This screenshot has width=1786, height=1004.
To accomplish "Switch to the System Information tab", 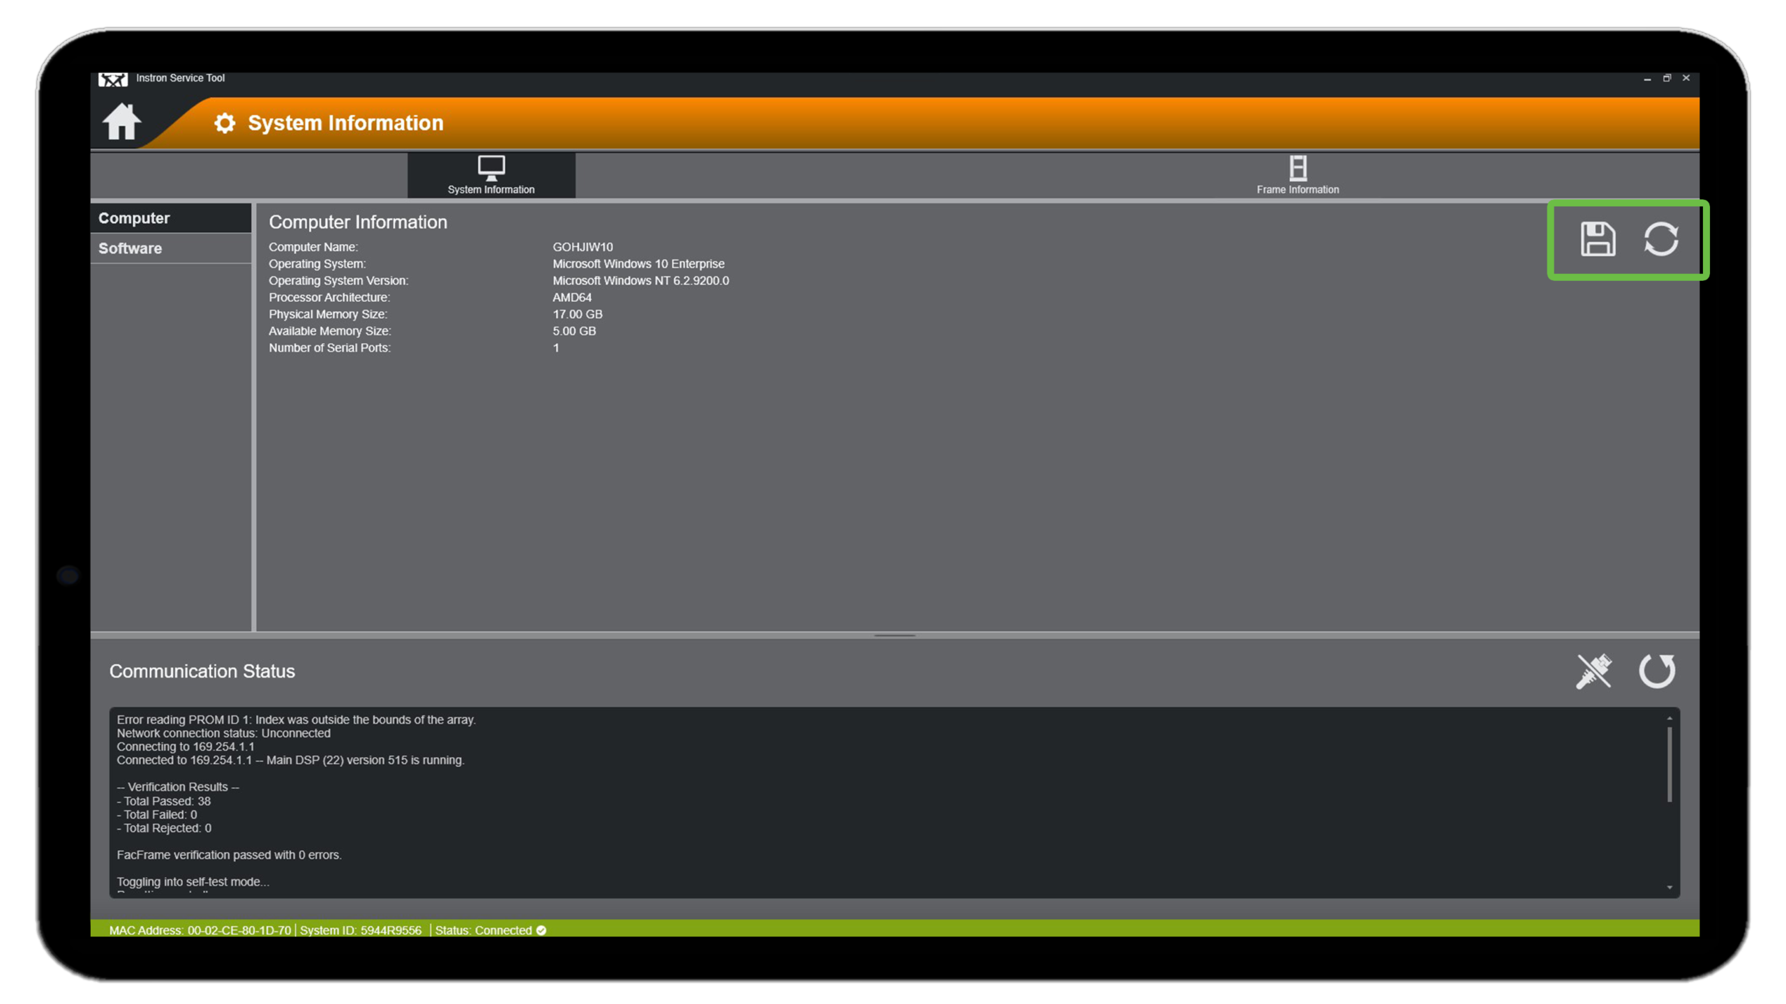I will coord(491,175).
